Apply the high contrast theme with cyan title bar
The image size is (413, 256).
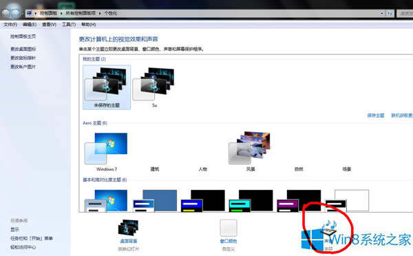251,200
